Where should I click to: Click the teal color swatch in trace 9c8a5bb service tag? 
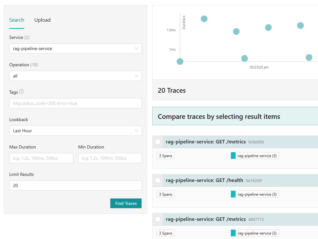(x=233, y=156)
